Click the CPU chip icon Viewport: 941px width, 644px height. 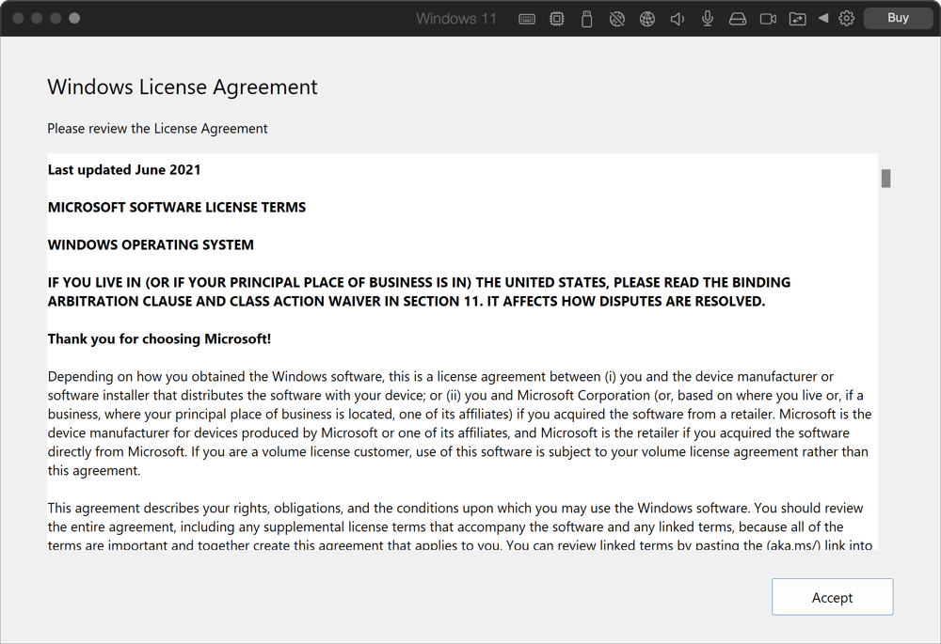click(557, 19)
